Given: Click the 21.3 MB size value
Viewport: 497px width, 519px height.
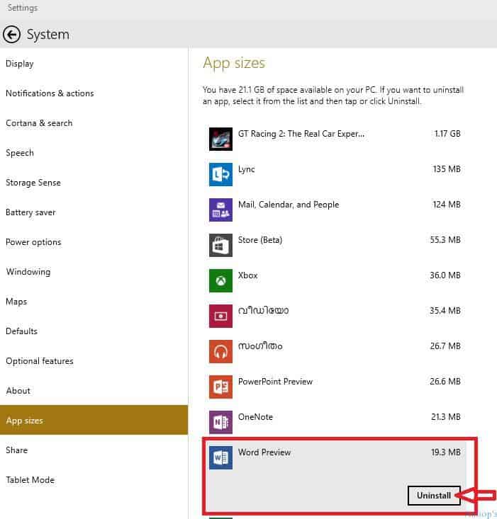Looking at the screenshot, I should [x=446, y=417].
